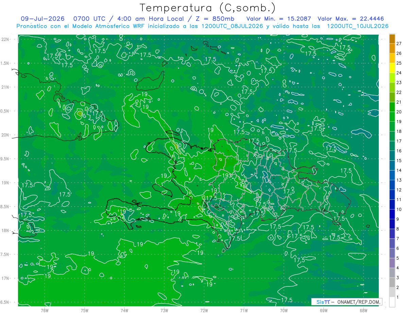Click color scale value "9"
The width and height of the screenshot is (408, 315).
pos(398,219)
